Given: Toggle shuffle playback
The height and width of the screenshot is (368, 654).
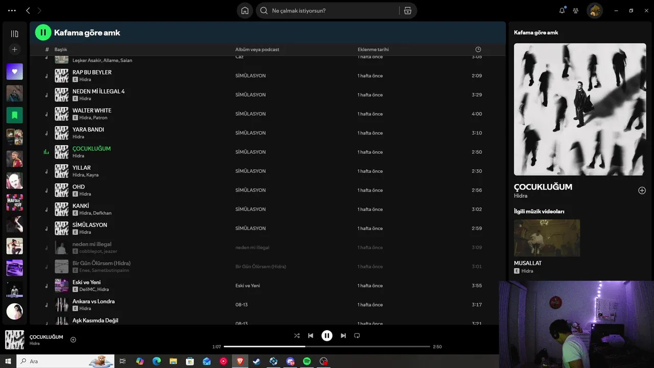Looking at the screenshot, I should click(x=297, y=336).
